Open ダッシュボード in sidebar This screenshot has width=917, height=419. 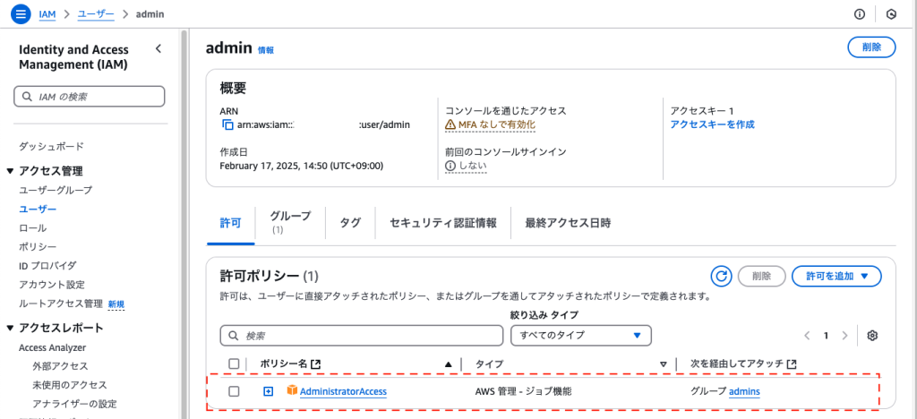pos(51,146)
